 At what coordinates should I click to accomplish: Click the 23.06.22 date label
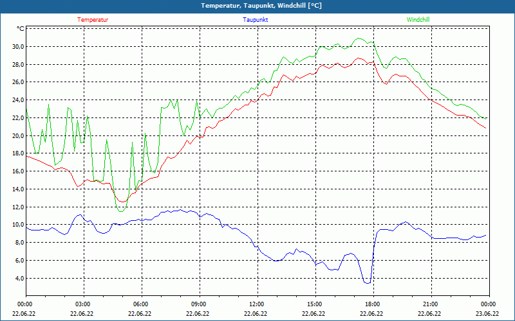click(487, 313)
